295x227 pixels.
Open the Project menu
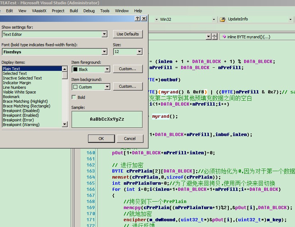[x=58, y=11]
